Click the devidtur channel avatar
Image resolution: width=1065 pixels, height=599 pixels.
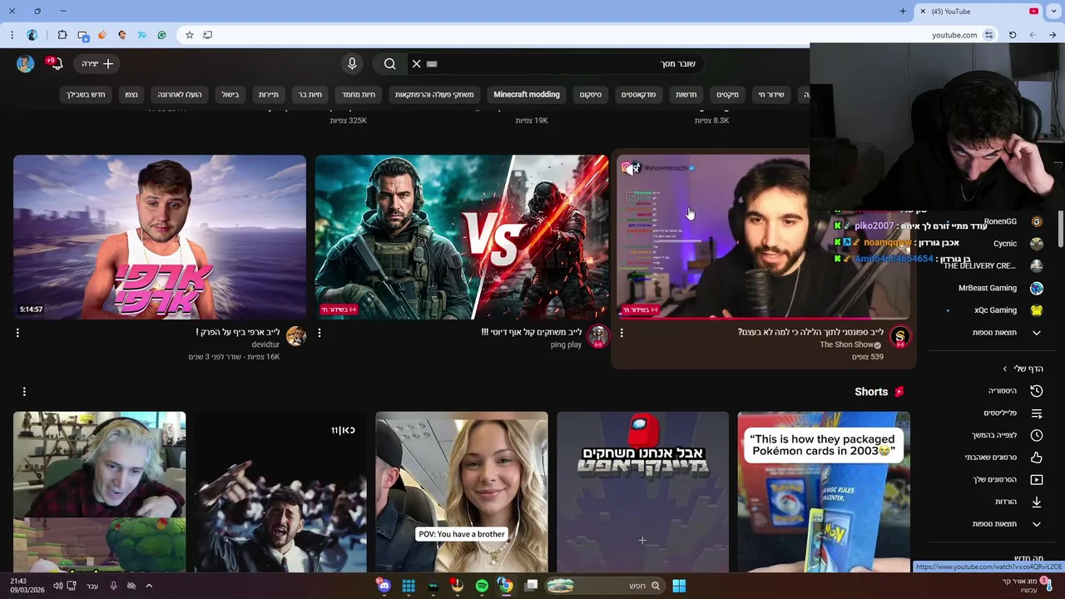[x=296, y=336]
